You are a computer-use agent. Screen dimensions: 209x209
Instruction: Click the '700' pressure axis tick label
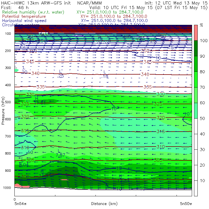pos(8,136)
